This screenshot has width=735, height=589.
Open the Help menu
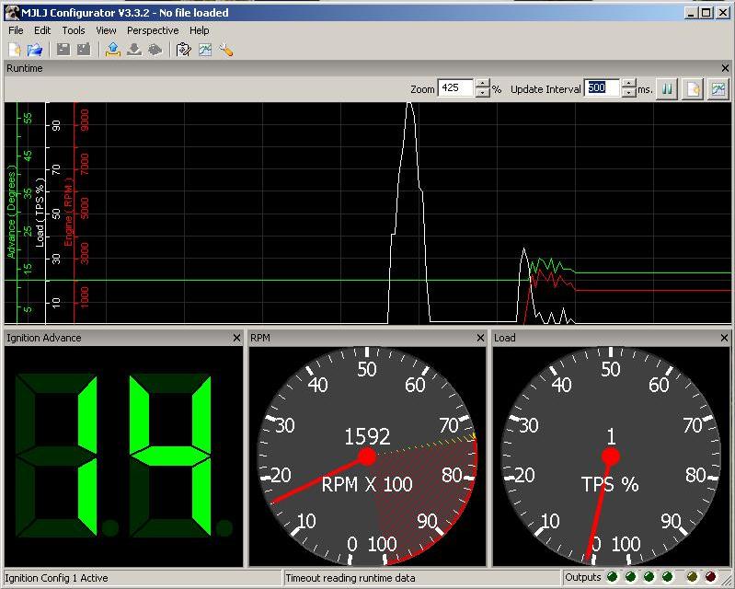(x=200, y=30)
